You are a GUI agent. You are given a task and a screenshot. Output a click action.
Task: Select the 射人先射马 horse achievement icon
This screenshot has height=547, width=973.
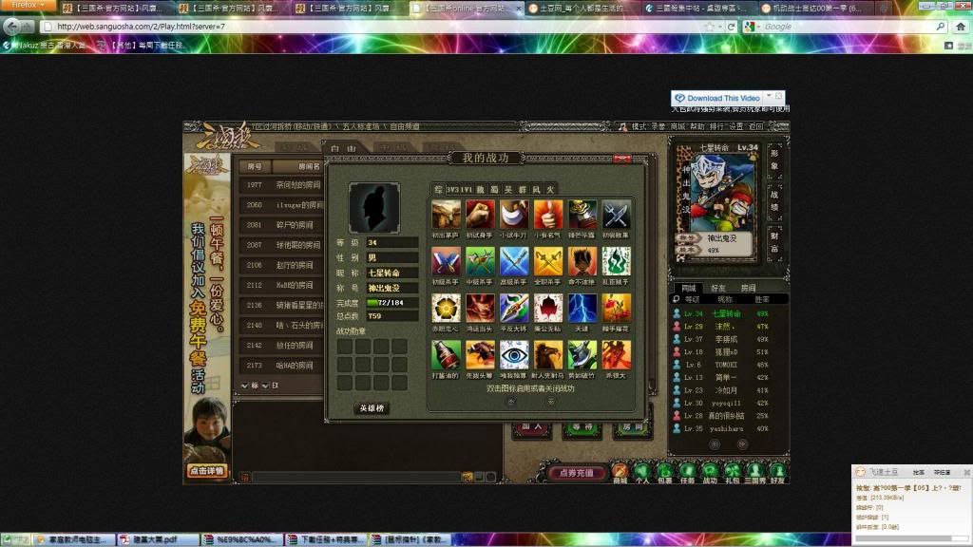548,355
